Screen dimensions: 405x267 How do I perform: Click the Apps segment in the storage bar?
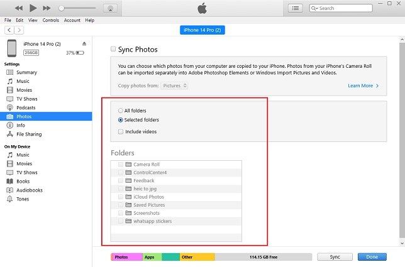click(x=152, y=257)
